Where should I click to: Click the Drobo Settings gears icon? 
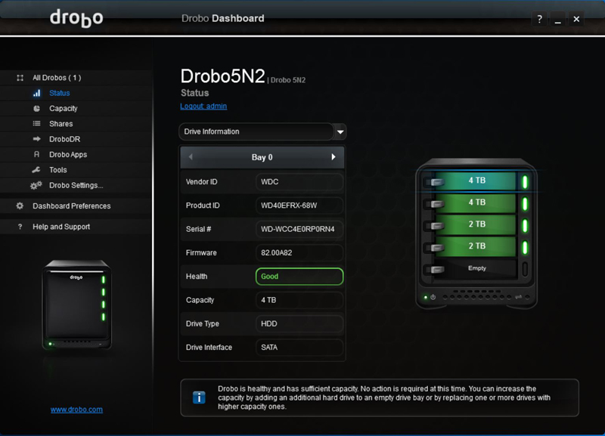click(36, 185)
